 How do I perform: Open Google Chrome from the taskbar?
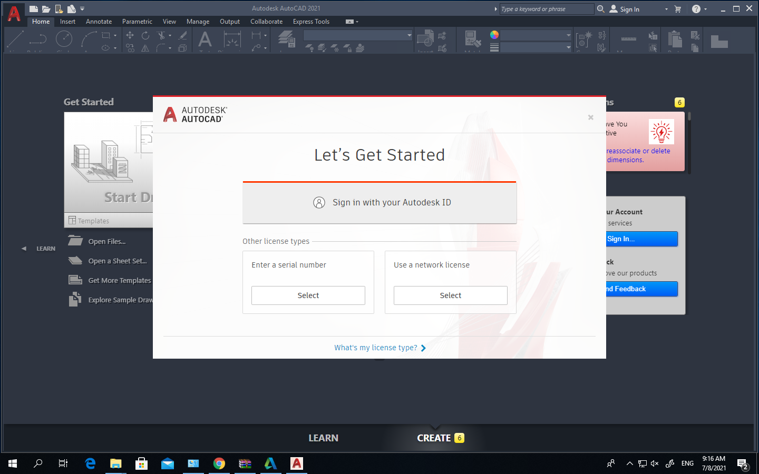(x=219, y=463)
